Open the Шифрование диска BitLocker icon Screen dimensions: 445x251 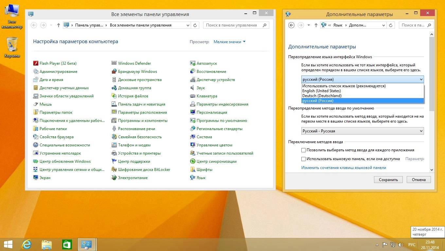(x=114, y=170)
